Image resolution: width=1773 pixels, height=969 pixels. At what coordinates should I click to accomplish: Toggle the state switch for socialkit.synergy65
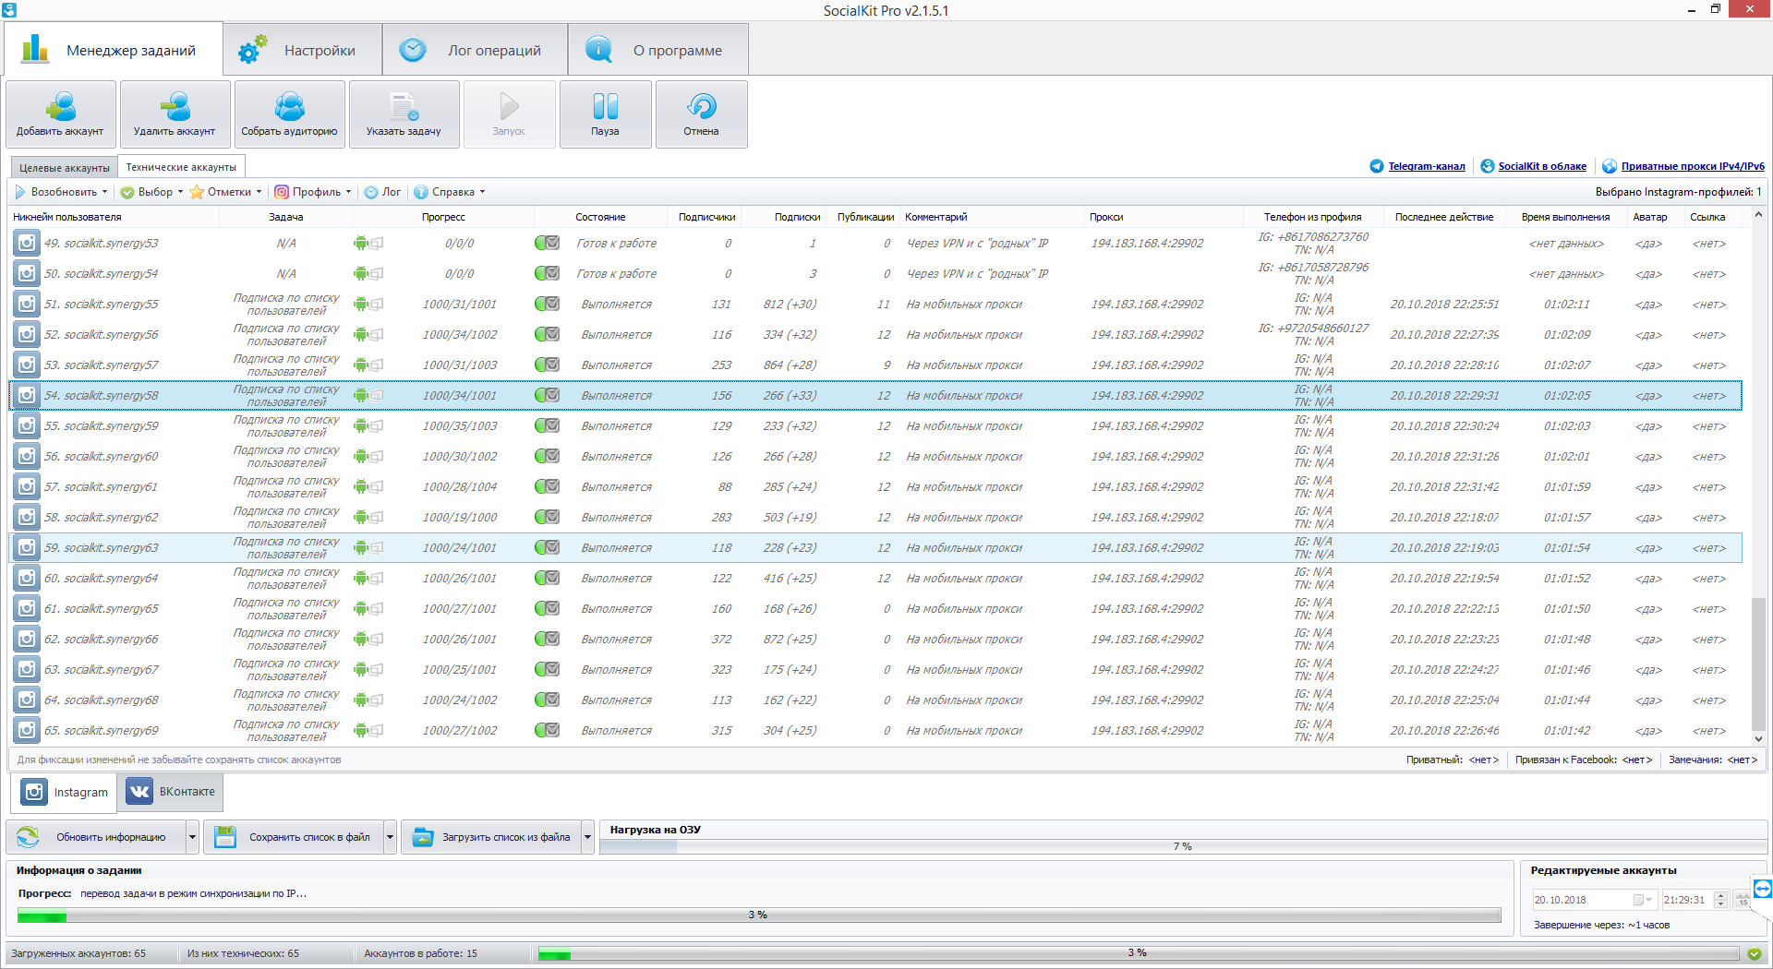point(547,609)
